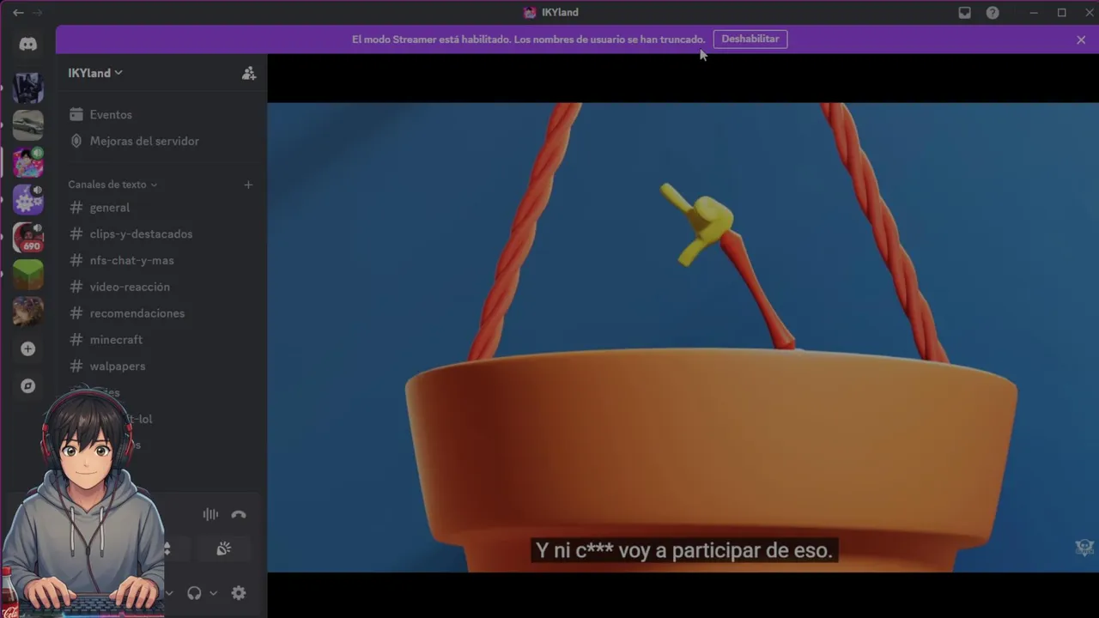1099x618 pixels.
Task: Open the purple gear server icon
Action: [x=28, y=200]
